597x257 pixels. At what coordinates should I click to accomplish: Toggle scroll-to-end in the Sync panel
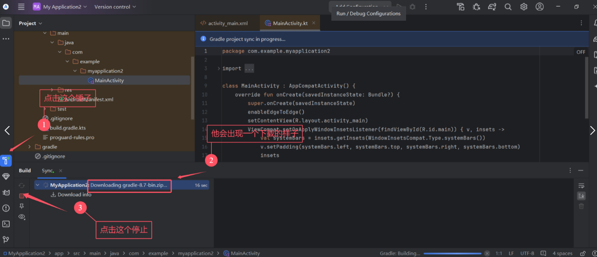coord(581,196)
